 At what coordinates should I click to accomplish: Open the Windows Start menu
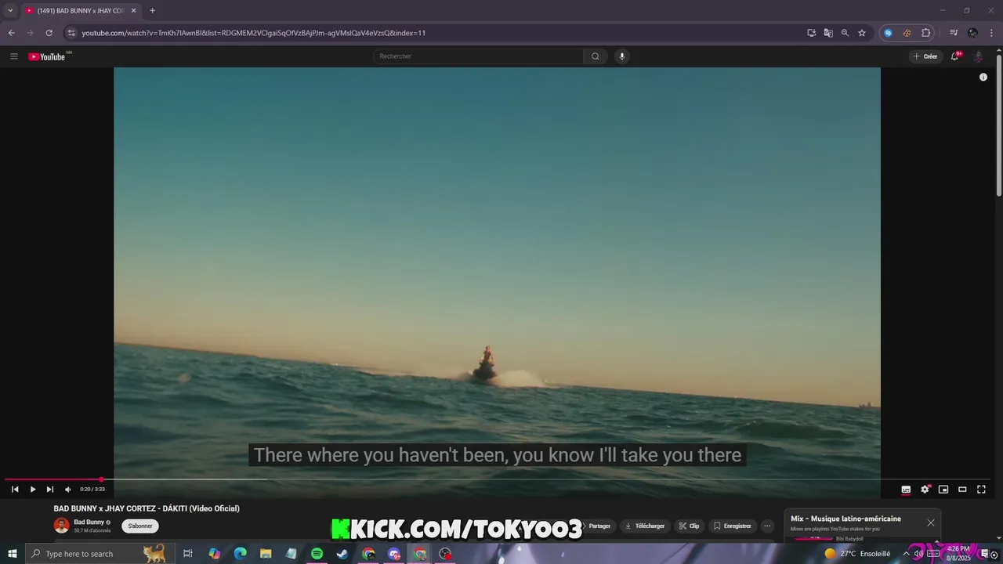point(12,554)
